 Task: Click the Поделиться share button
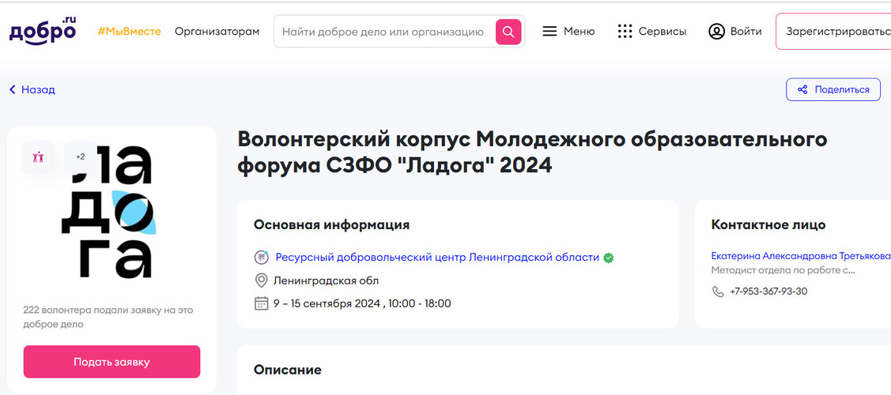coord(832,89)
